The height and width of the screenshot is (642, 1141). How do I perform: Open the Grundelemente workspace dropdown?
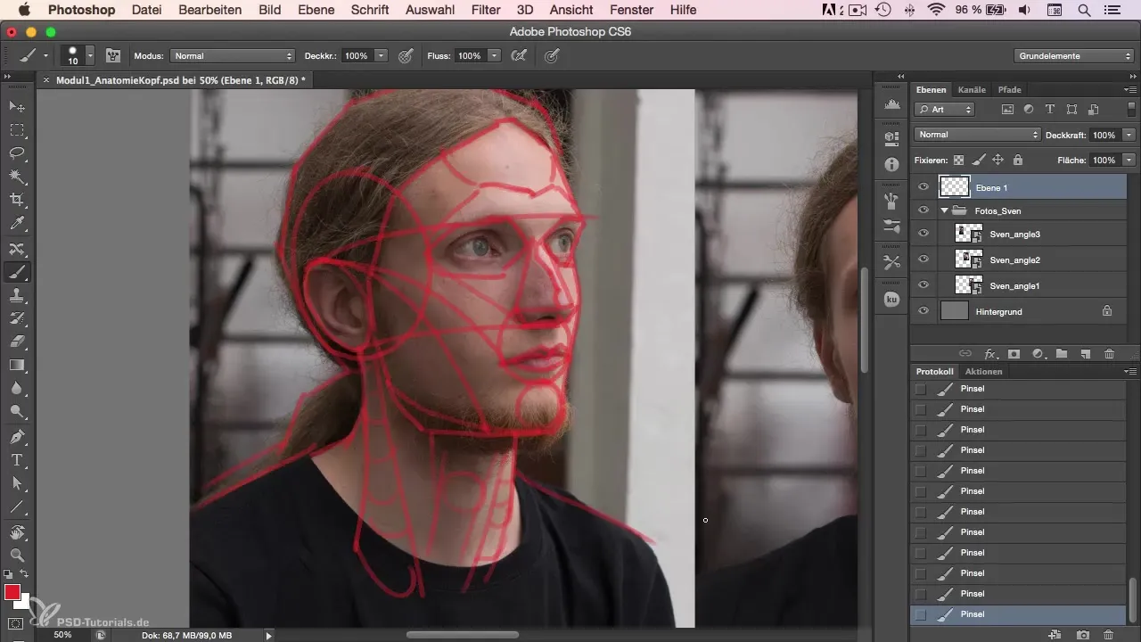[1072, 55]
